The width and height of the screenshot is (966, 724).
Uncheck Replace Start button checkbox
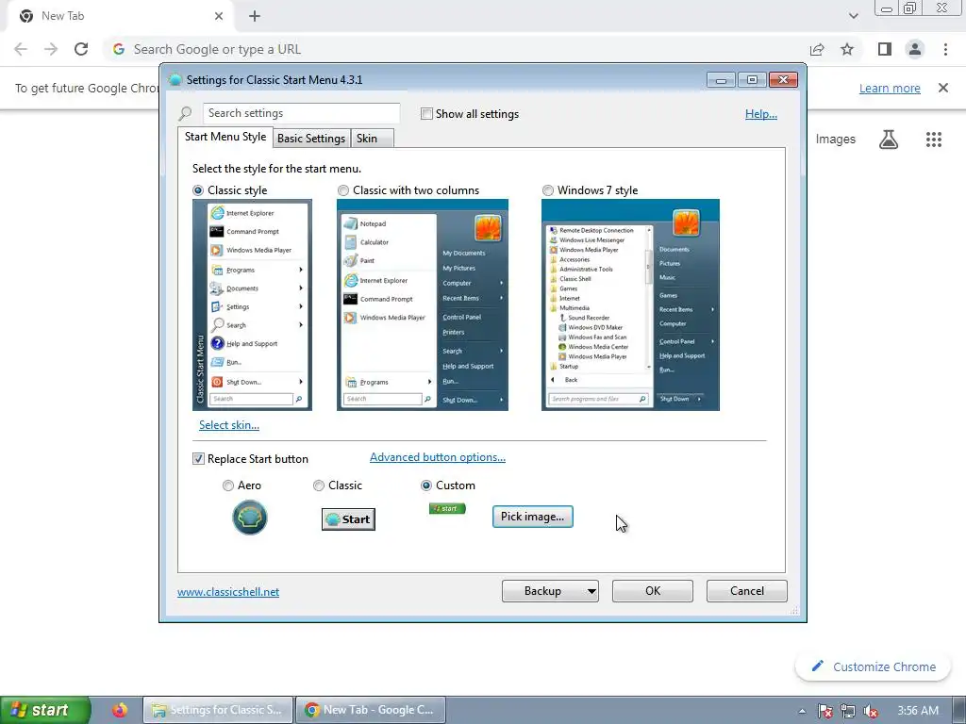pos(198,459)
